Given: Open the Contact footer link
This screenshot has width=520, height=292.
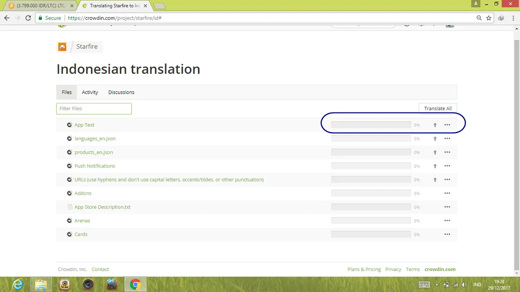Looking at the screenshot, I should 100,269.
